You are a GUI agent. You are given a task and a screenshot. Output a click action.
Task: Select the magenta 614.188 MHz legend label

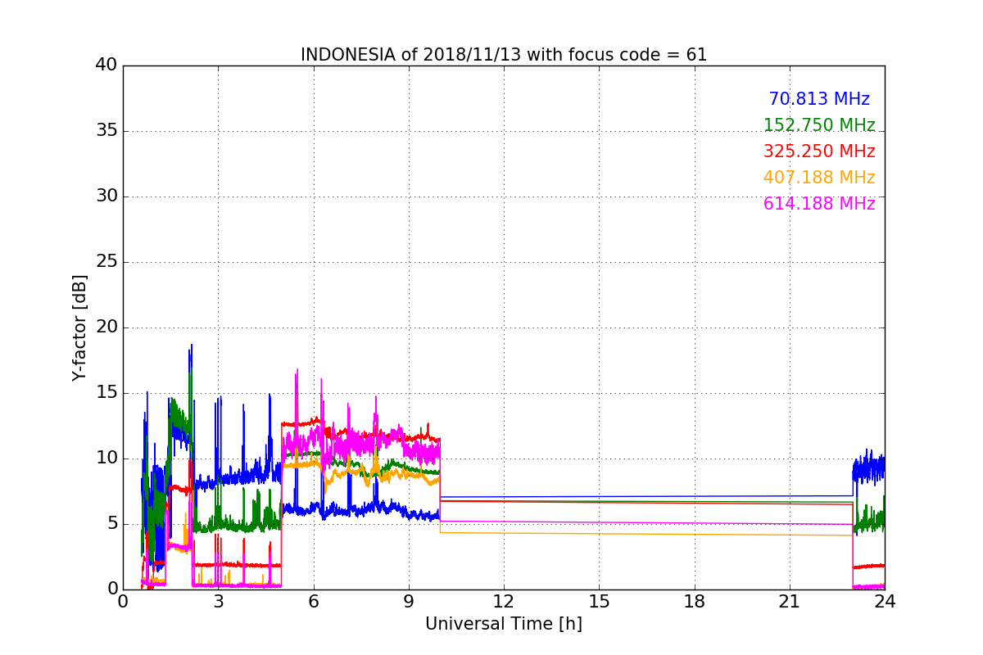pyautogui.click(x=819, y=204)
